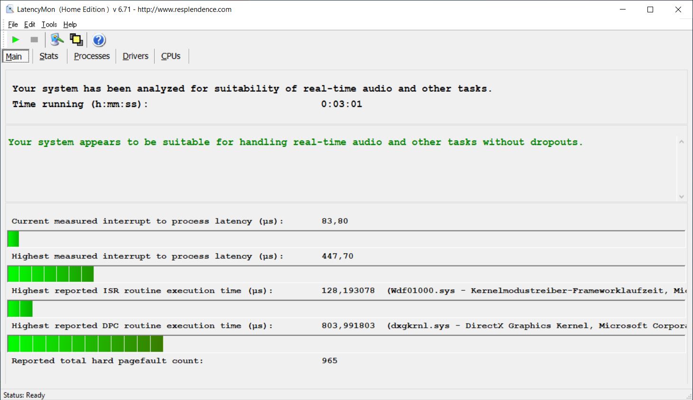
Task: Click the LatencyMon title bar app icon
Action: point(9,9)
